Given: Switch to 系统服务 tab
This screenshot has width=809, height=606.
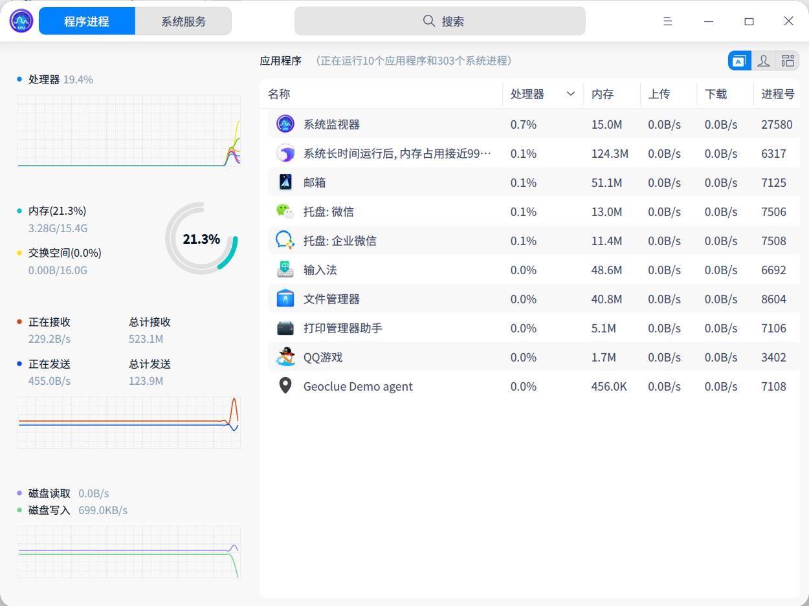Looking at the screenshot, I should (x=183, y=21).
